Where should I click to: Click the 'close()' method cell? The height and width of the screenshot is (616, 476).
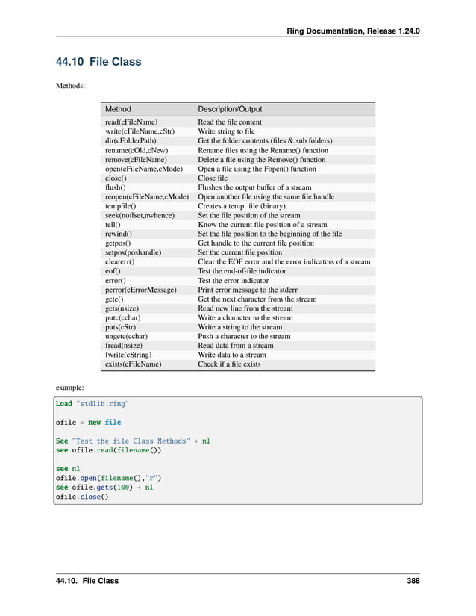pos(116,178)
